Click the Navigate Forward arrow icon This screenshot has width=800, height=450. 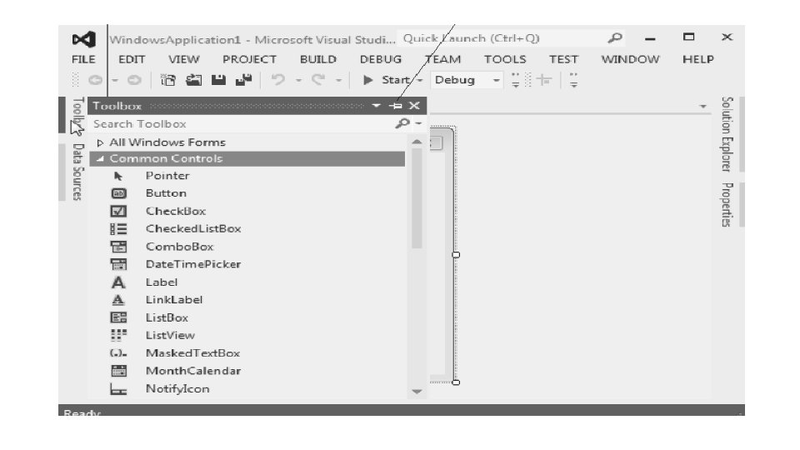(x=134, y=80)
